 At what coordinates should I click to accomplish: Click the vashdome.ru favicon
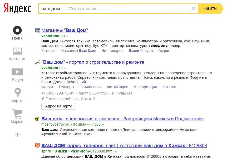[x=37, y=30]
